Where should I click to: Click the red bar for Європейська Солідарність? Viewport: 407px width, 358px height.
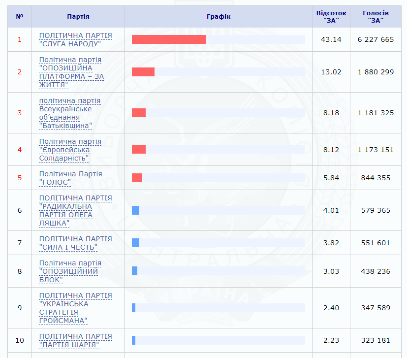pyautogui.click(x=139, y=149)
